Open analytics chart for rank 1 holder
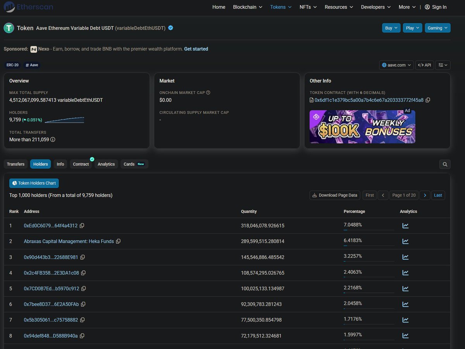 point(405,225)
